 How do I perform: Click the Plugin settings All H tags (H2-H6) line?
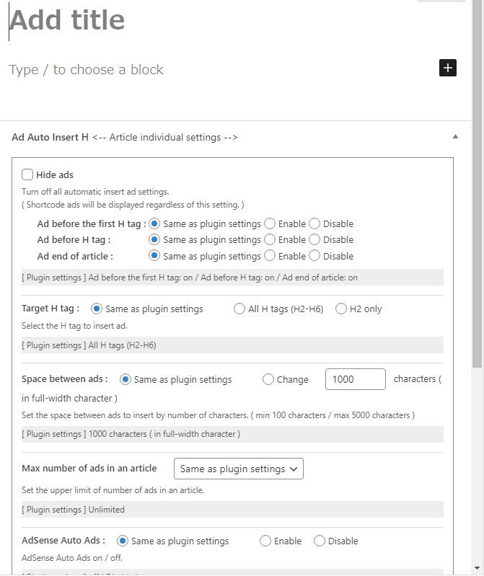[232, 345]
